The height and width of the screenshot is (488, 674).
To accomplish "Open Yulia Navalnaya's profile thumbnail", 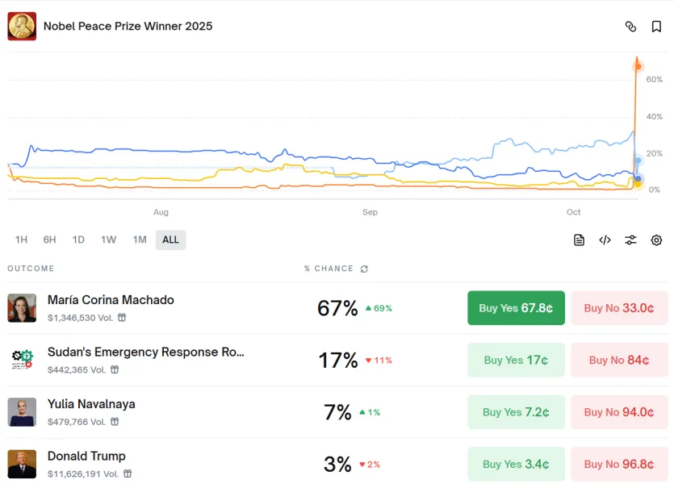I will [x=22, y=412].
